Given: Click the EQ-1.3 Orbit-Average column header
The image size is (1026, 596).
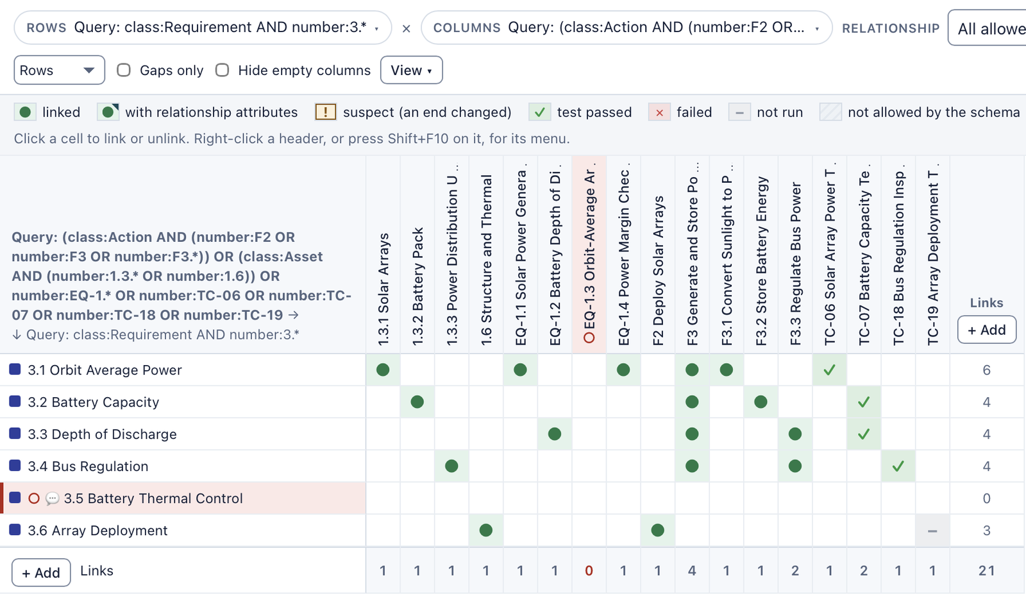Looking at the screenshot, I should (589, 255).
